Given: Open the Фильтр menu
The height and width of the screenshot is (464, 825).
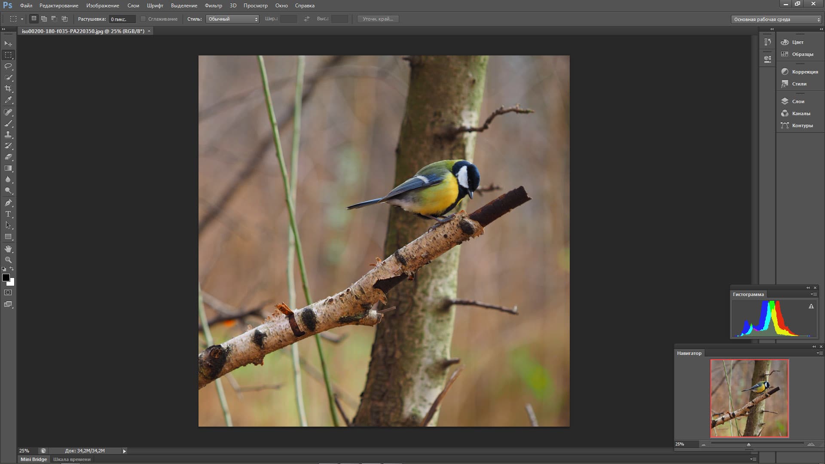Looking at the screenshot, I should click(213, 6).
